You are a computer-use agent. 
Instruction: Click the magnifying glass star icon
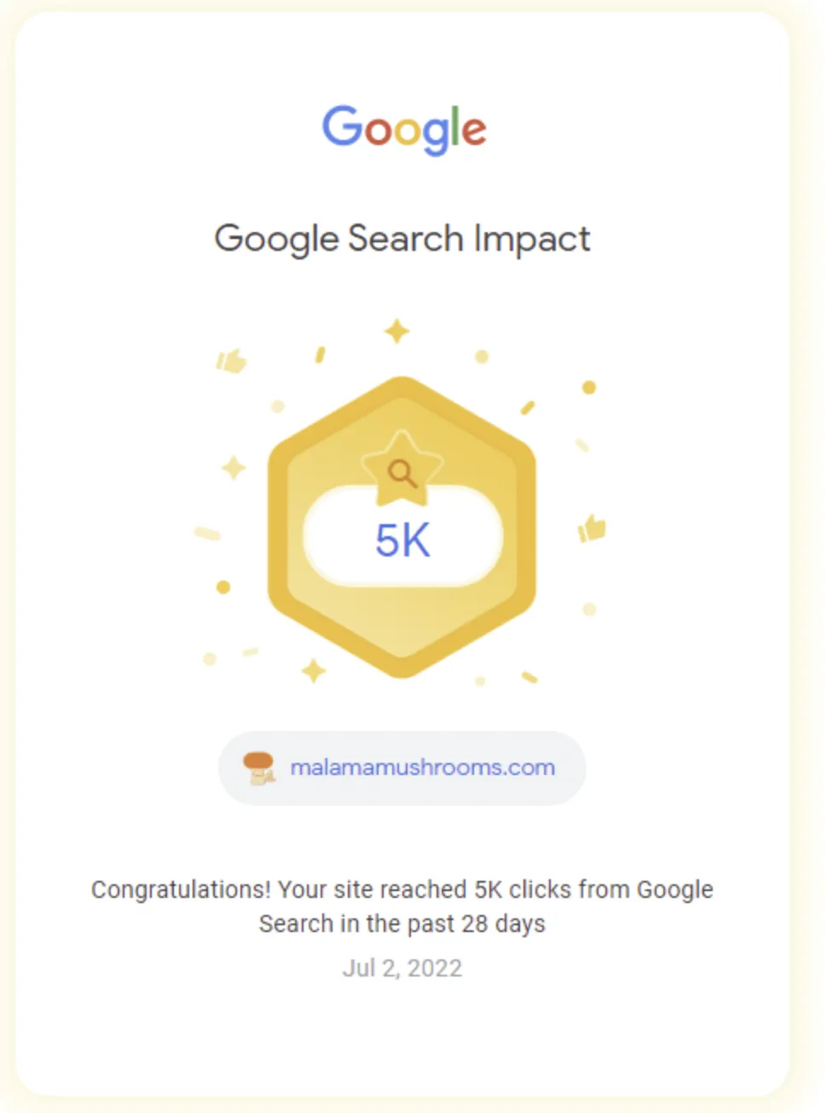click(402, 469)
